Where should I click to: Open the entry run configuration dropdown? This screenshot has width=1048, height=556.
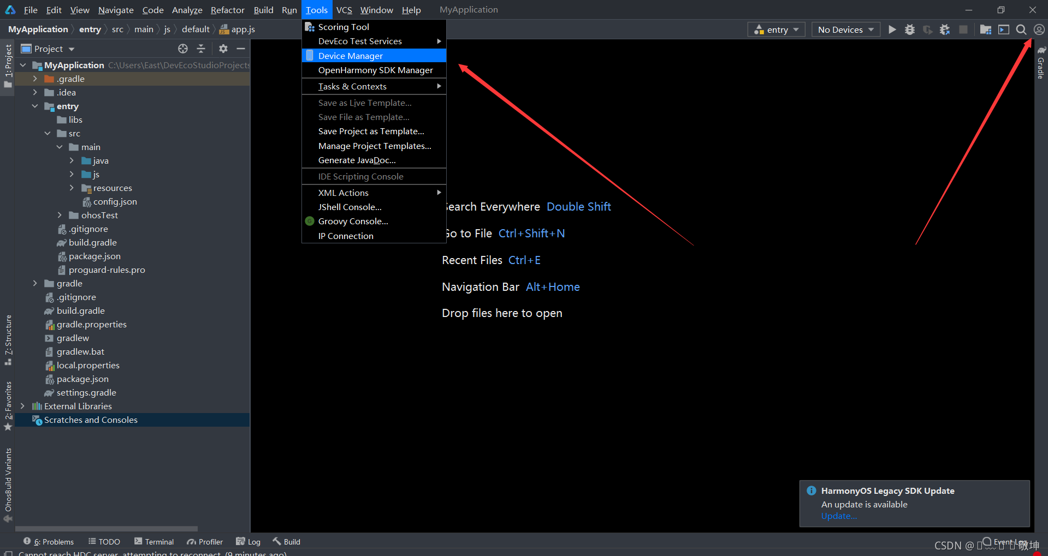pos(776,29)
